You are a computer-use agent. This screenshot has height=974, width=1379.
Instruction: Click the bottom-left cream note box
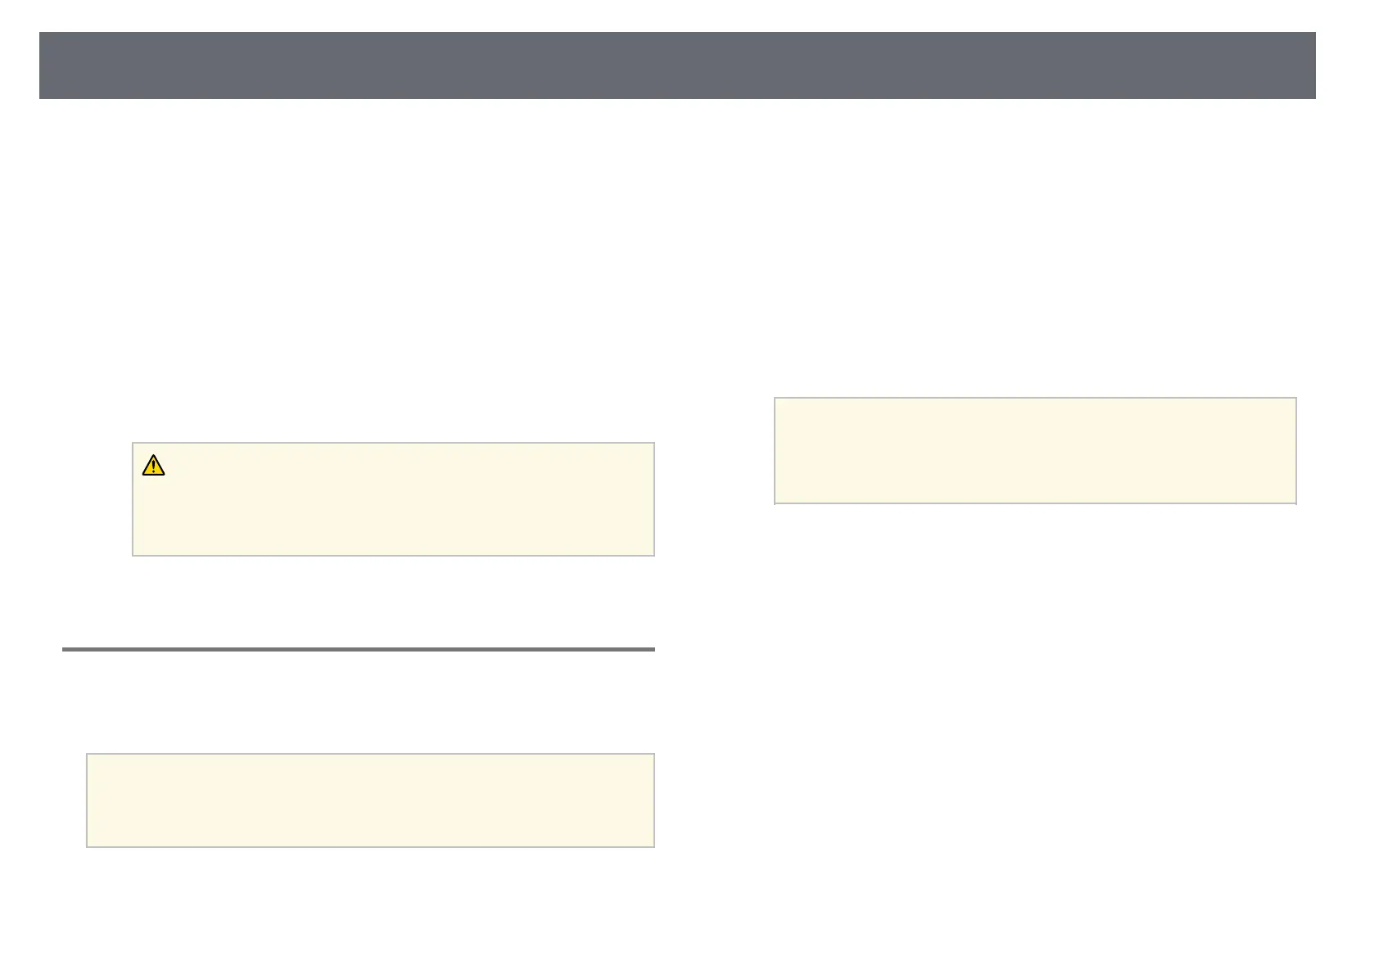coord(370,800)
